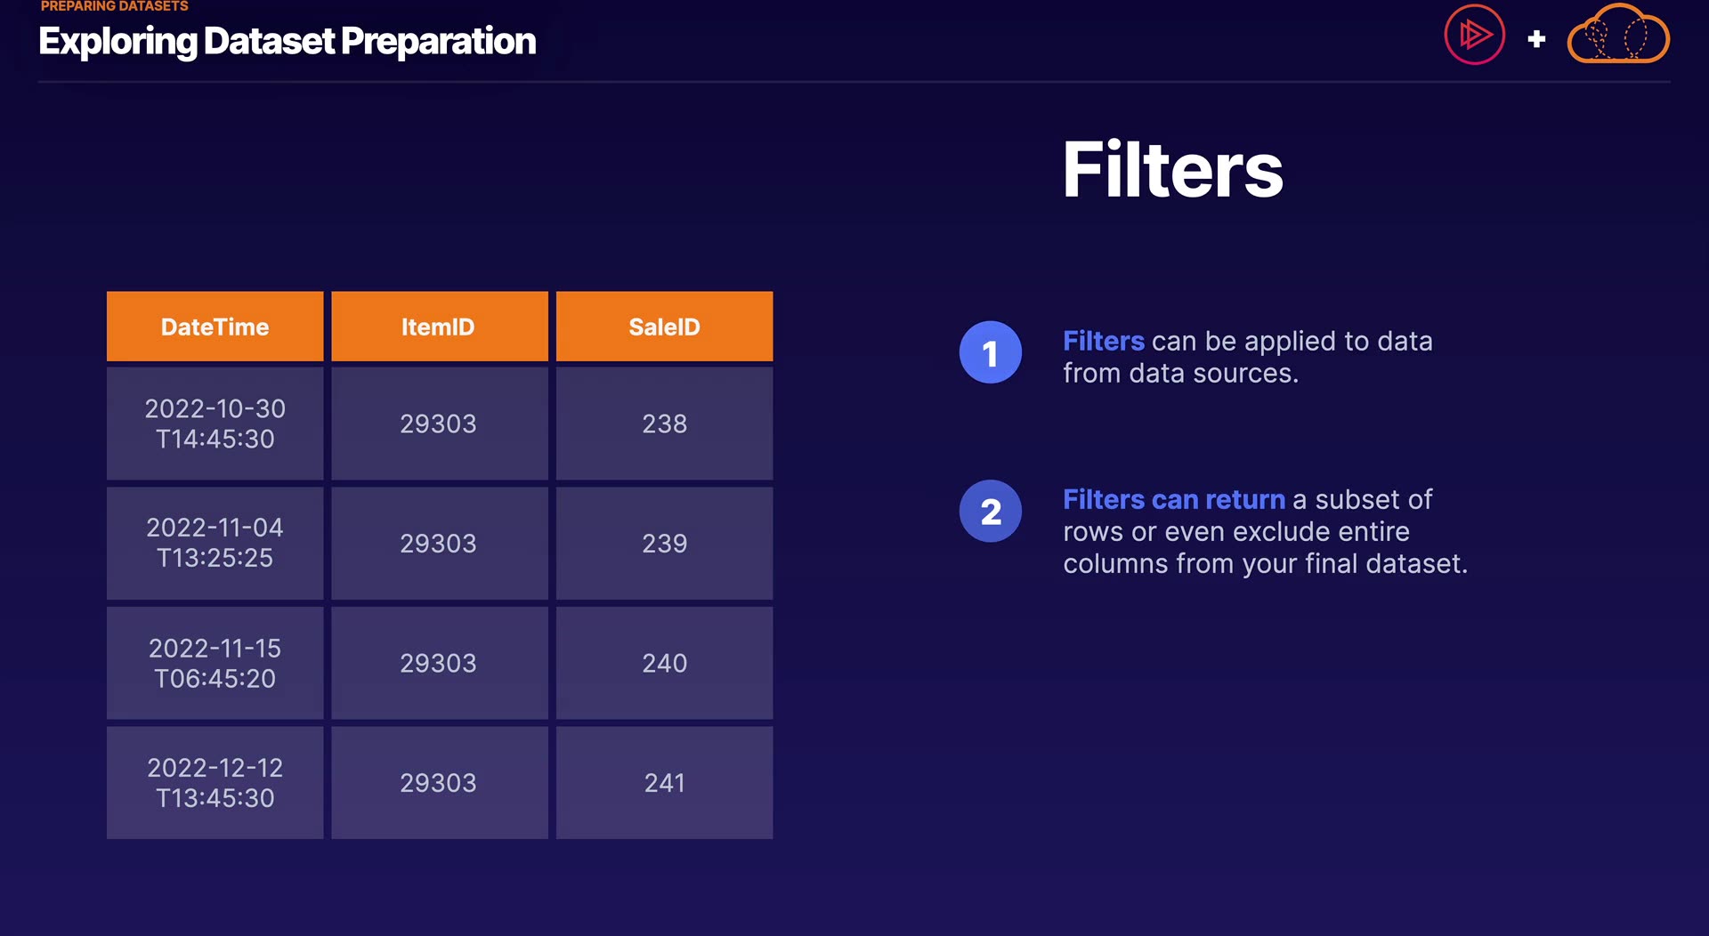Select the SaleID column header
The width and height of the screenshot is (1709, 936).
point(664,327)
